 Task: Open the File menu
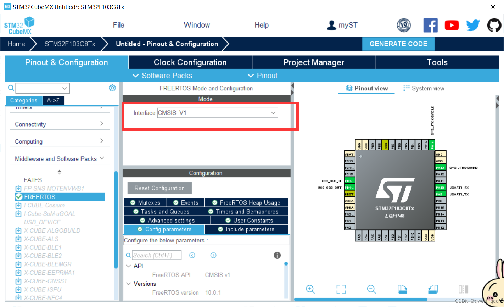click(x=118, y=25)
